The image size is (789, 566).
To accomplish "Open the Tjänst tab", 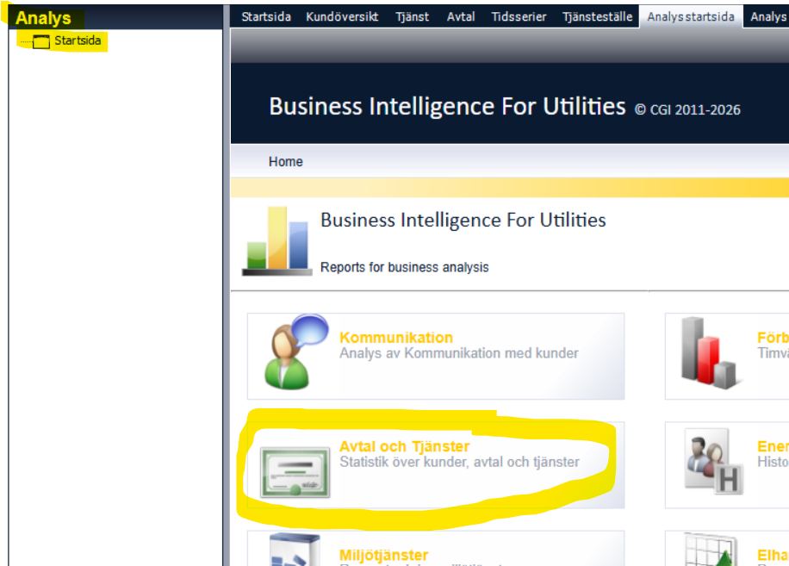I will 412,16.
